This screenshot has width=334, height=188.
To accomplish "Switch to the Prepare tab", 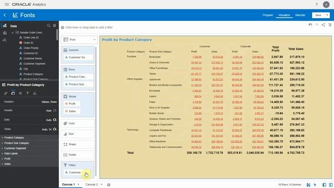I will [x=268, y=15].
